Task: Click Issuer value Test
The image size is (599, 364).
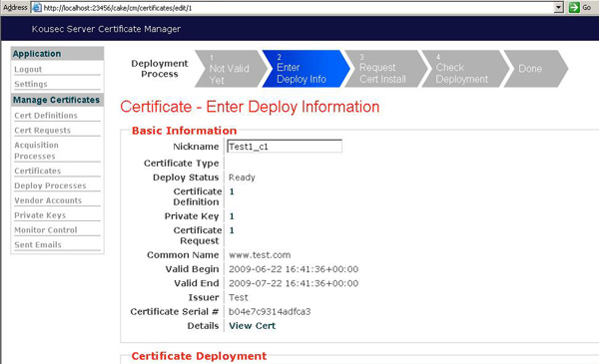Action: [x=239, y=297]
